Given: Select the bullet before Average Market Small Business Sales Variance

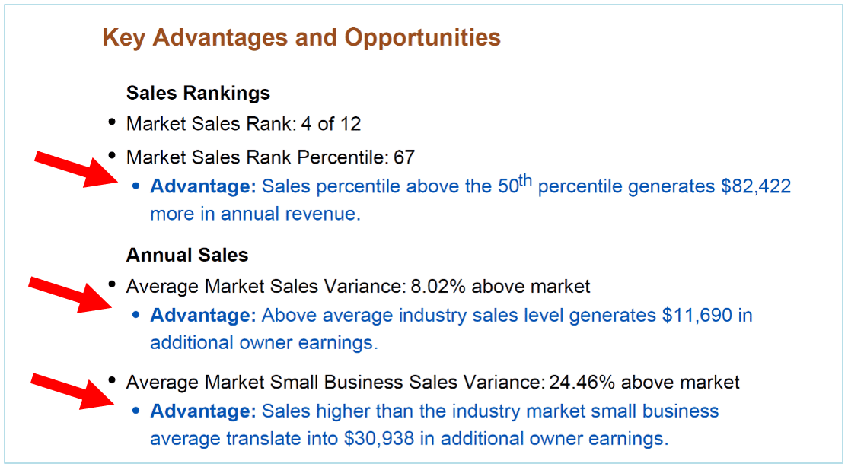Looking at the screenshot, I should tap(113, 380).
